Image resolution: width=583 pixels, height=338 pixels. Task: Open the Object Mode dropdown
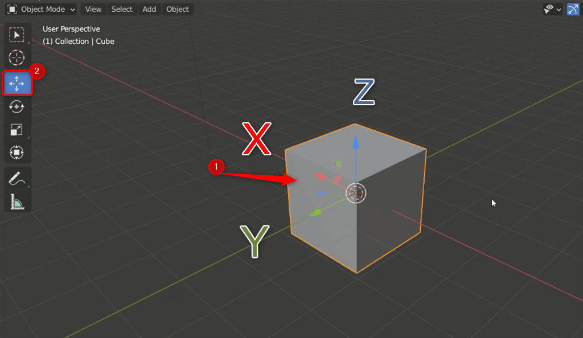[42, 9]
